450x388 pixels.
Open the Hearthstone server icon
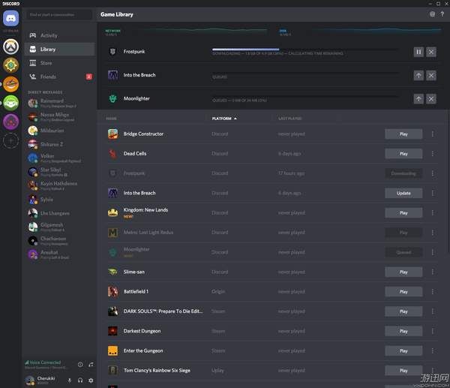coord(11,65)
